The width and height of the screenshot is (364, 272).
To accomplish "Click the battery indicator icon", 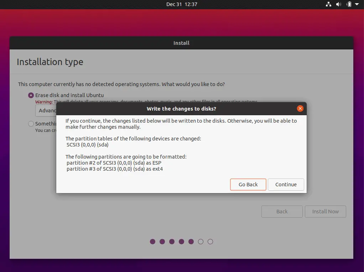I will click(x=349, y=4).
